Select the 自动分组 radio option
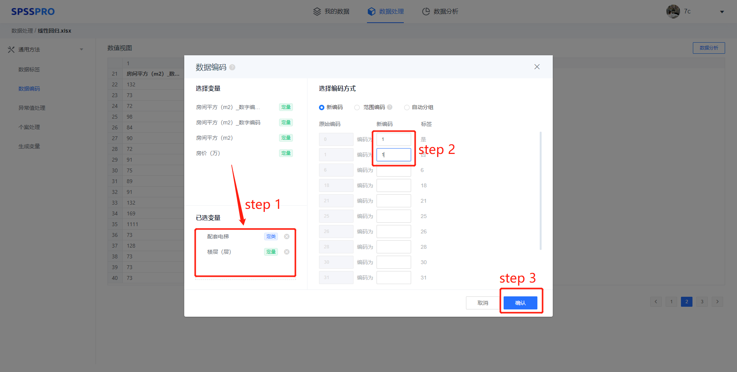Image resolution: width=737 pixels, height=372 pixels. point(407,107)
